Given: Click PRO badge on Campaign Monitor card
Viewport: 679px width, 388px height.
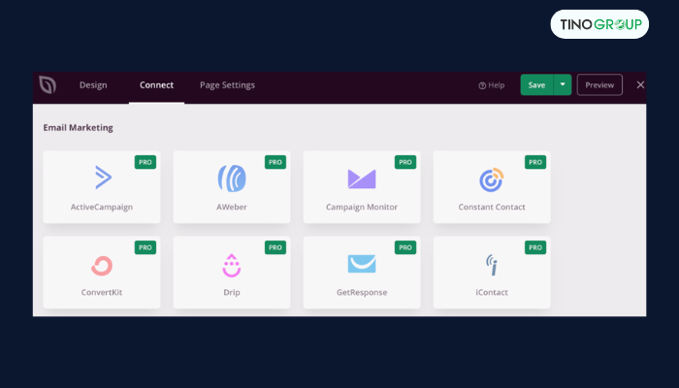Looking at the screenshot, I should (405, 162).
